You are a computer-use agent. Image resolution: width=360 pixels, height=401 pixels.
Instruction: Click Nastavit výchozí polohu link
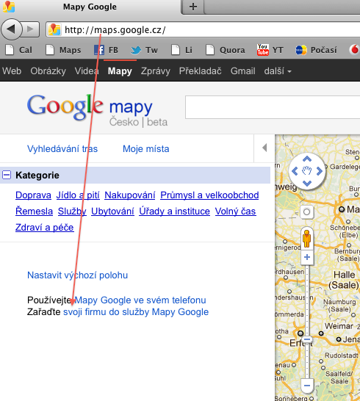(78, 275)
